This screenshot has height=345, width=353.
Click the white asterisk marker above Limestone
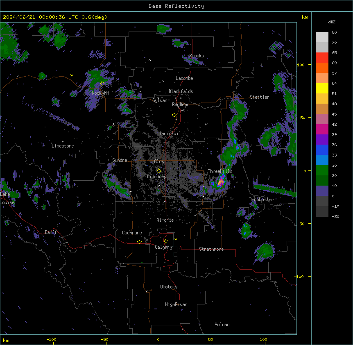click(x=63, y=142)
